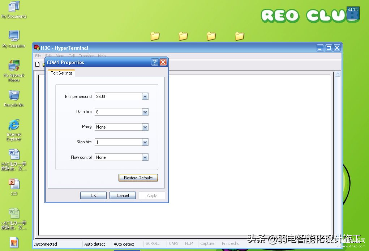Click the scroll up arrow in HyperTerminal
This screenshot has height=251, width=369.
click(x=338, y=74)
